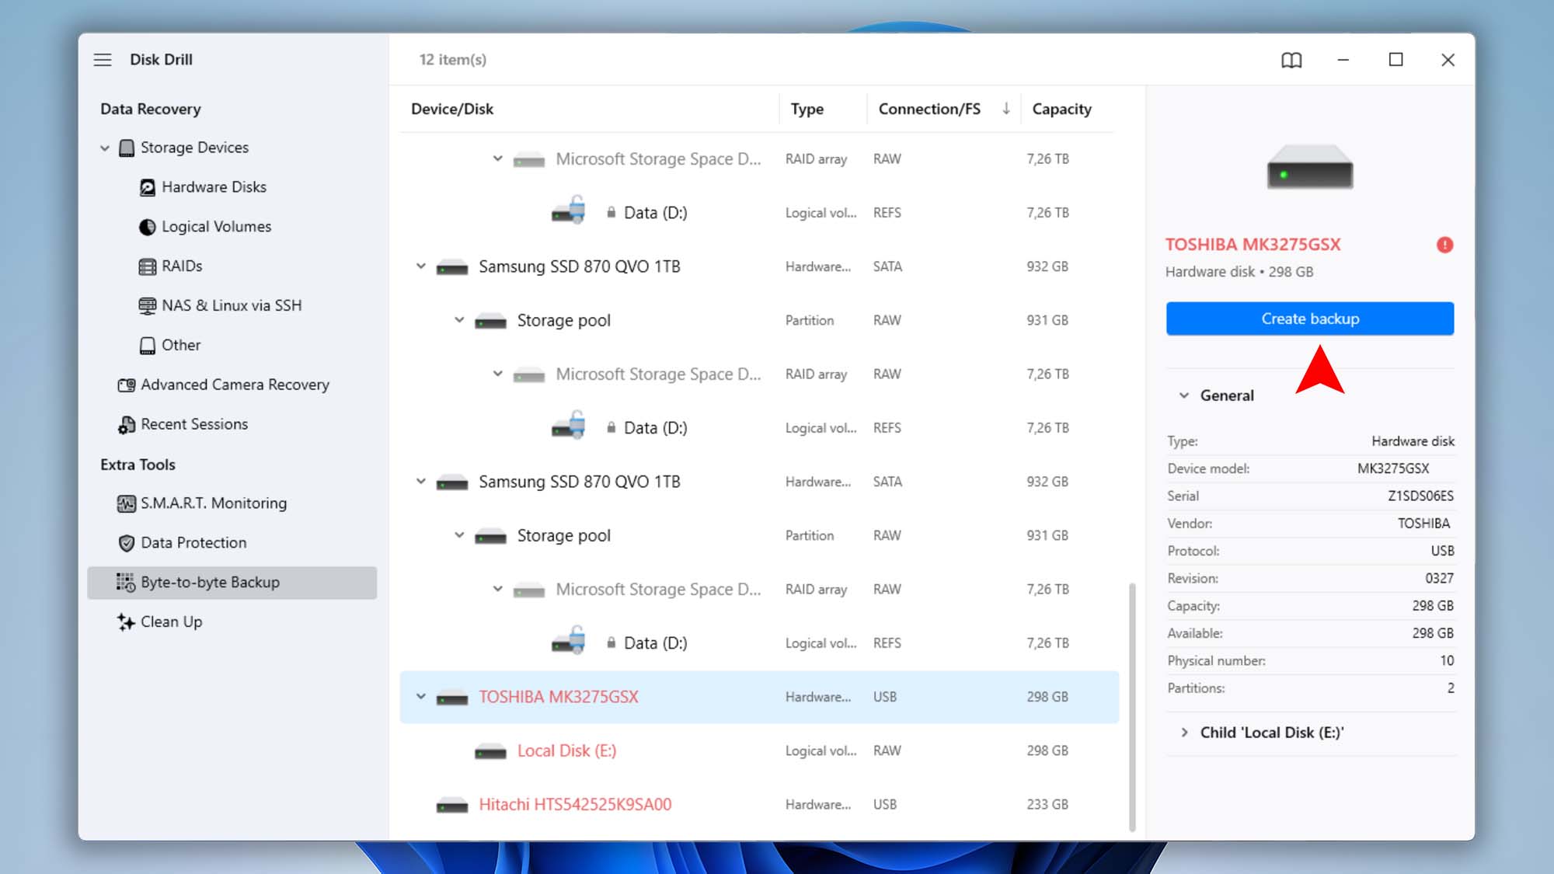The width and height of the screenshot is (1554, 874).
Task: Click the device list vertical scrollbar
Action: pos(1132,707)
